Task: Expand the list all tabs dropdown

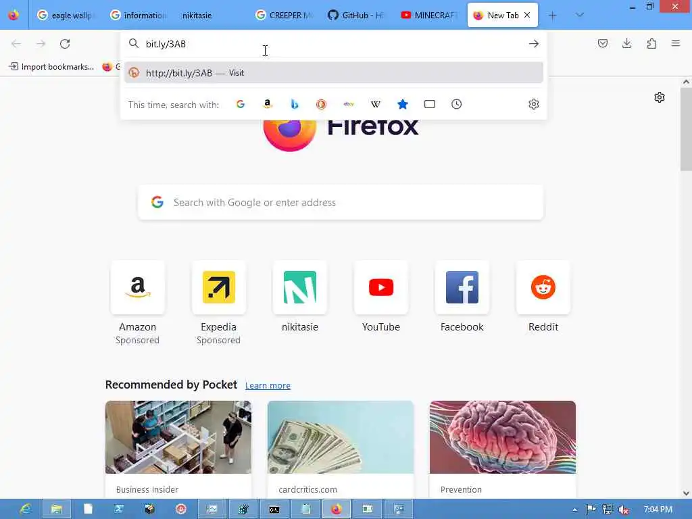Action: (x=580, y=15)
